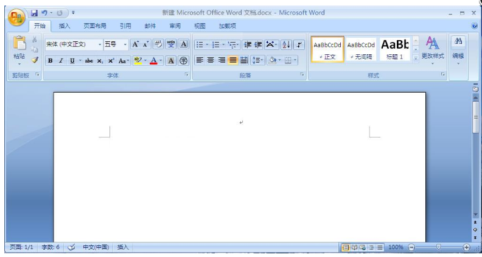Viewport: 482px width, 257px height.
Task: Open the font name dropdown
Action: click(x=100, y=44)
